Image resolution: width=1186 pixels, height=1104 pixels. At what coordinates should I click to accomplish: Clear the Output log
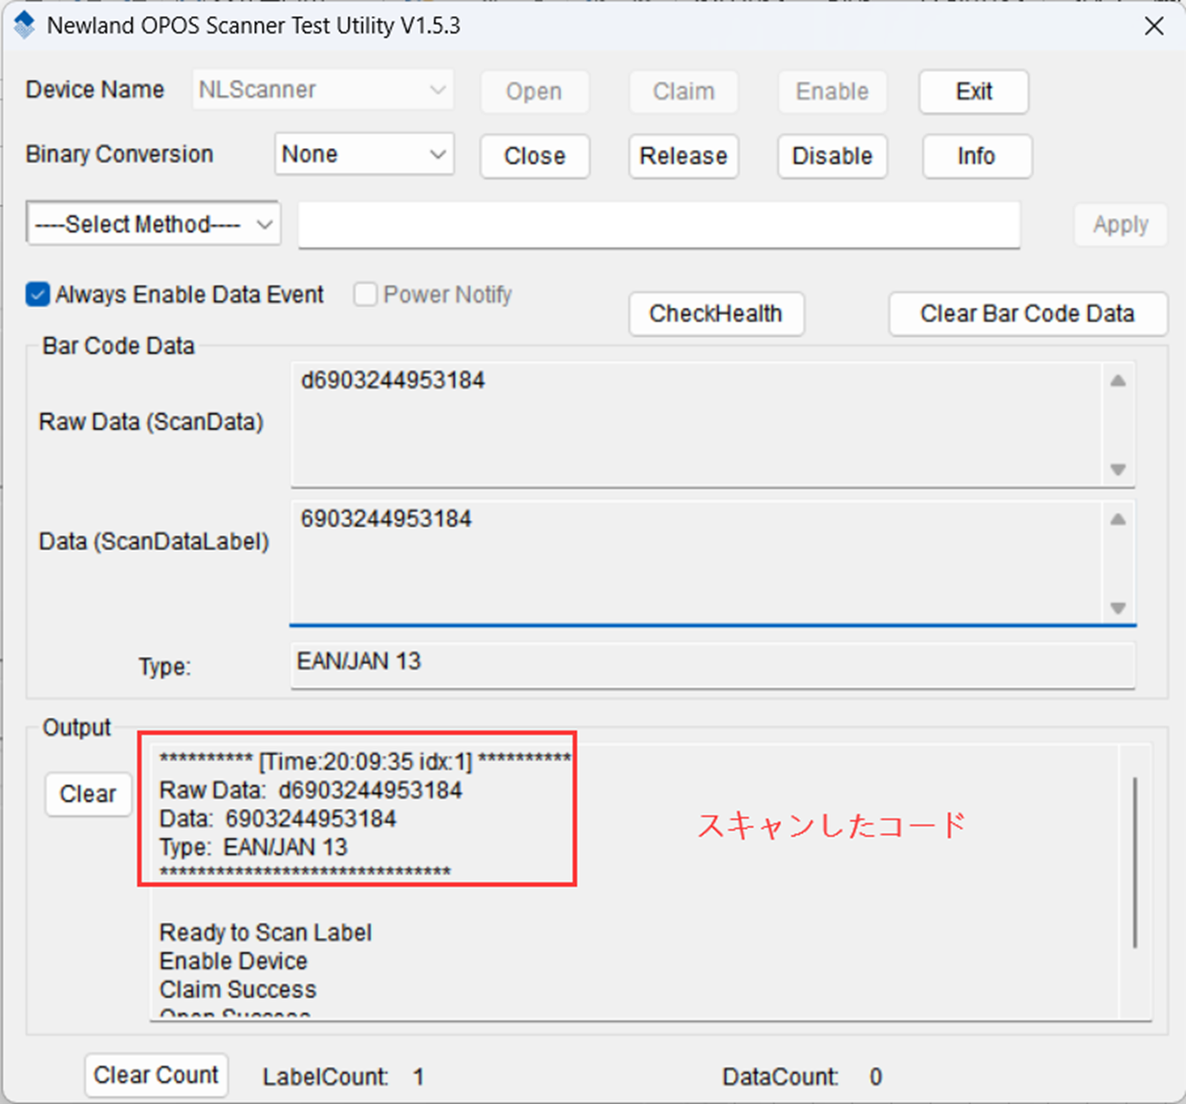pos(88,794)
